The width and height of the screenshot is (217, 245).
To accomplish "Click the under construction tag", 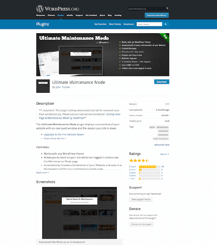I will click(161, 139).
